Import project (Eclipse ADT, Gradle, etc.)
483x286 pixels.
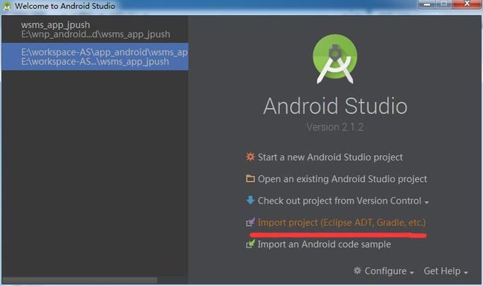point(342,222)
